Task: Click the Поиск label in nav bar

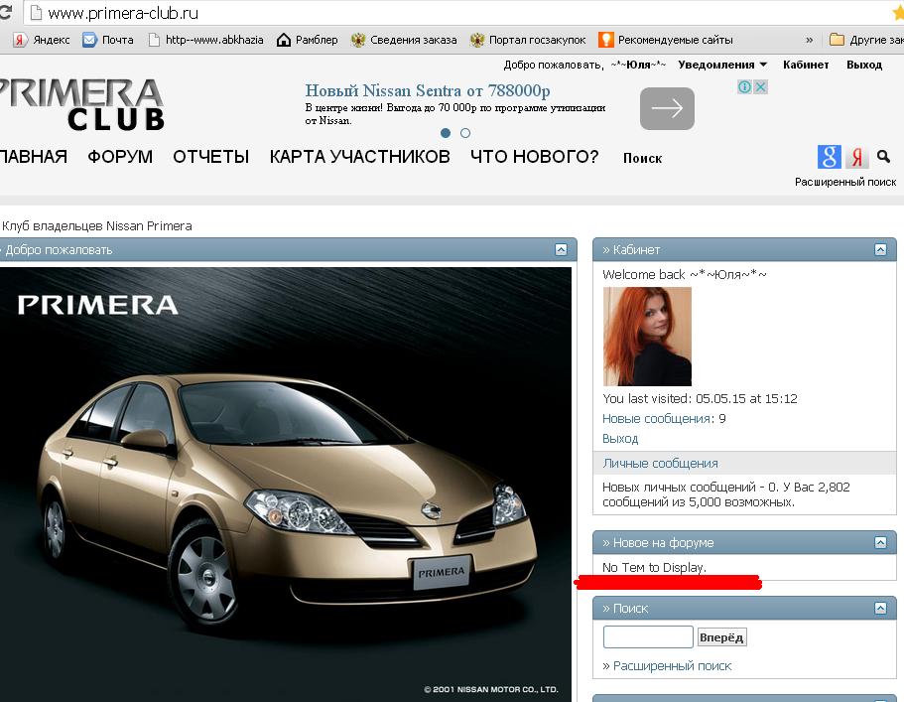Action: coord(642,158)
